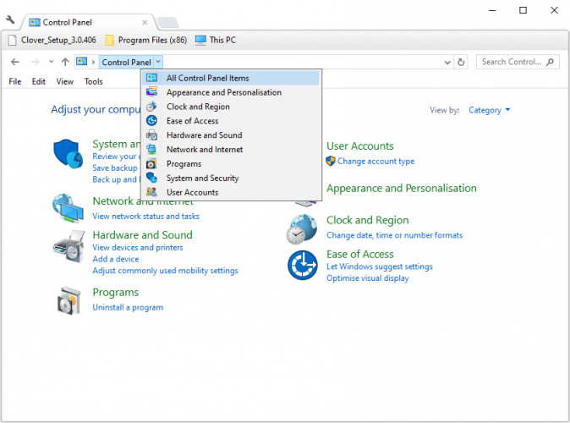Click the shield icon beside Change account type
The image size is (570, 423).
point(331,161)
